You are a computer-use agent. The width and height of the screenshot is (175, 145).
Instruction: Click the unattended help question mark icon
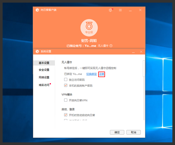111,46
